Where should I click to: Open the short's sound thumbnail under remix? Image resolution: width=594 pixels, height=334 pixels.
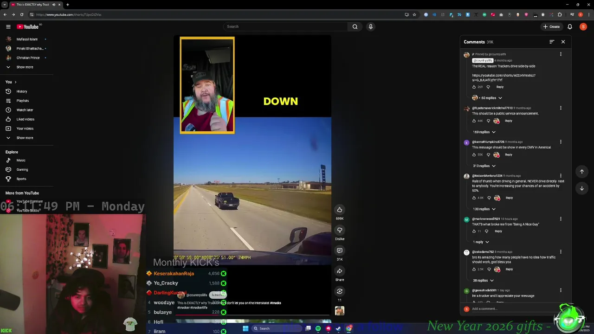tap(340, 311)
